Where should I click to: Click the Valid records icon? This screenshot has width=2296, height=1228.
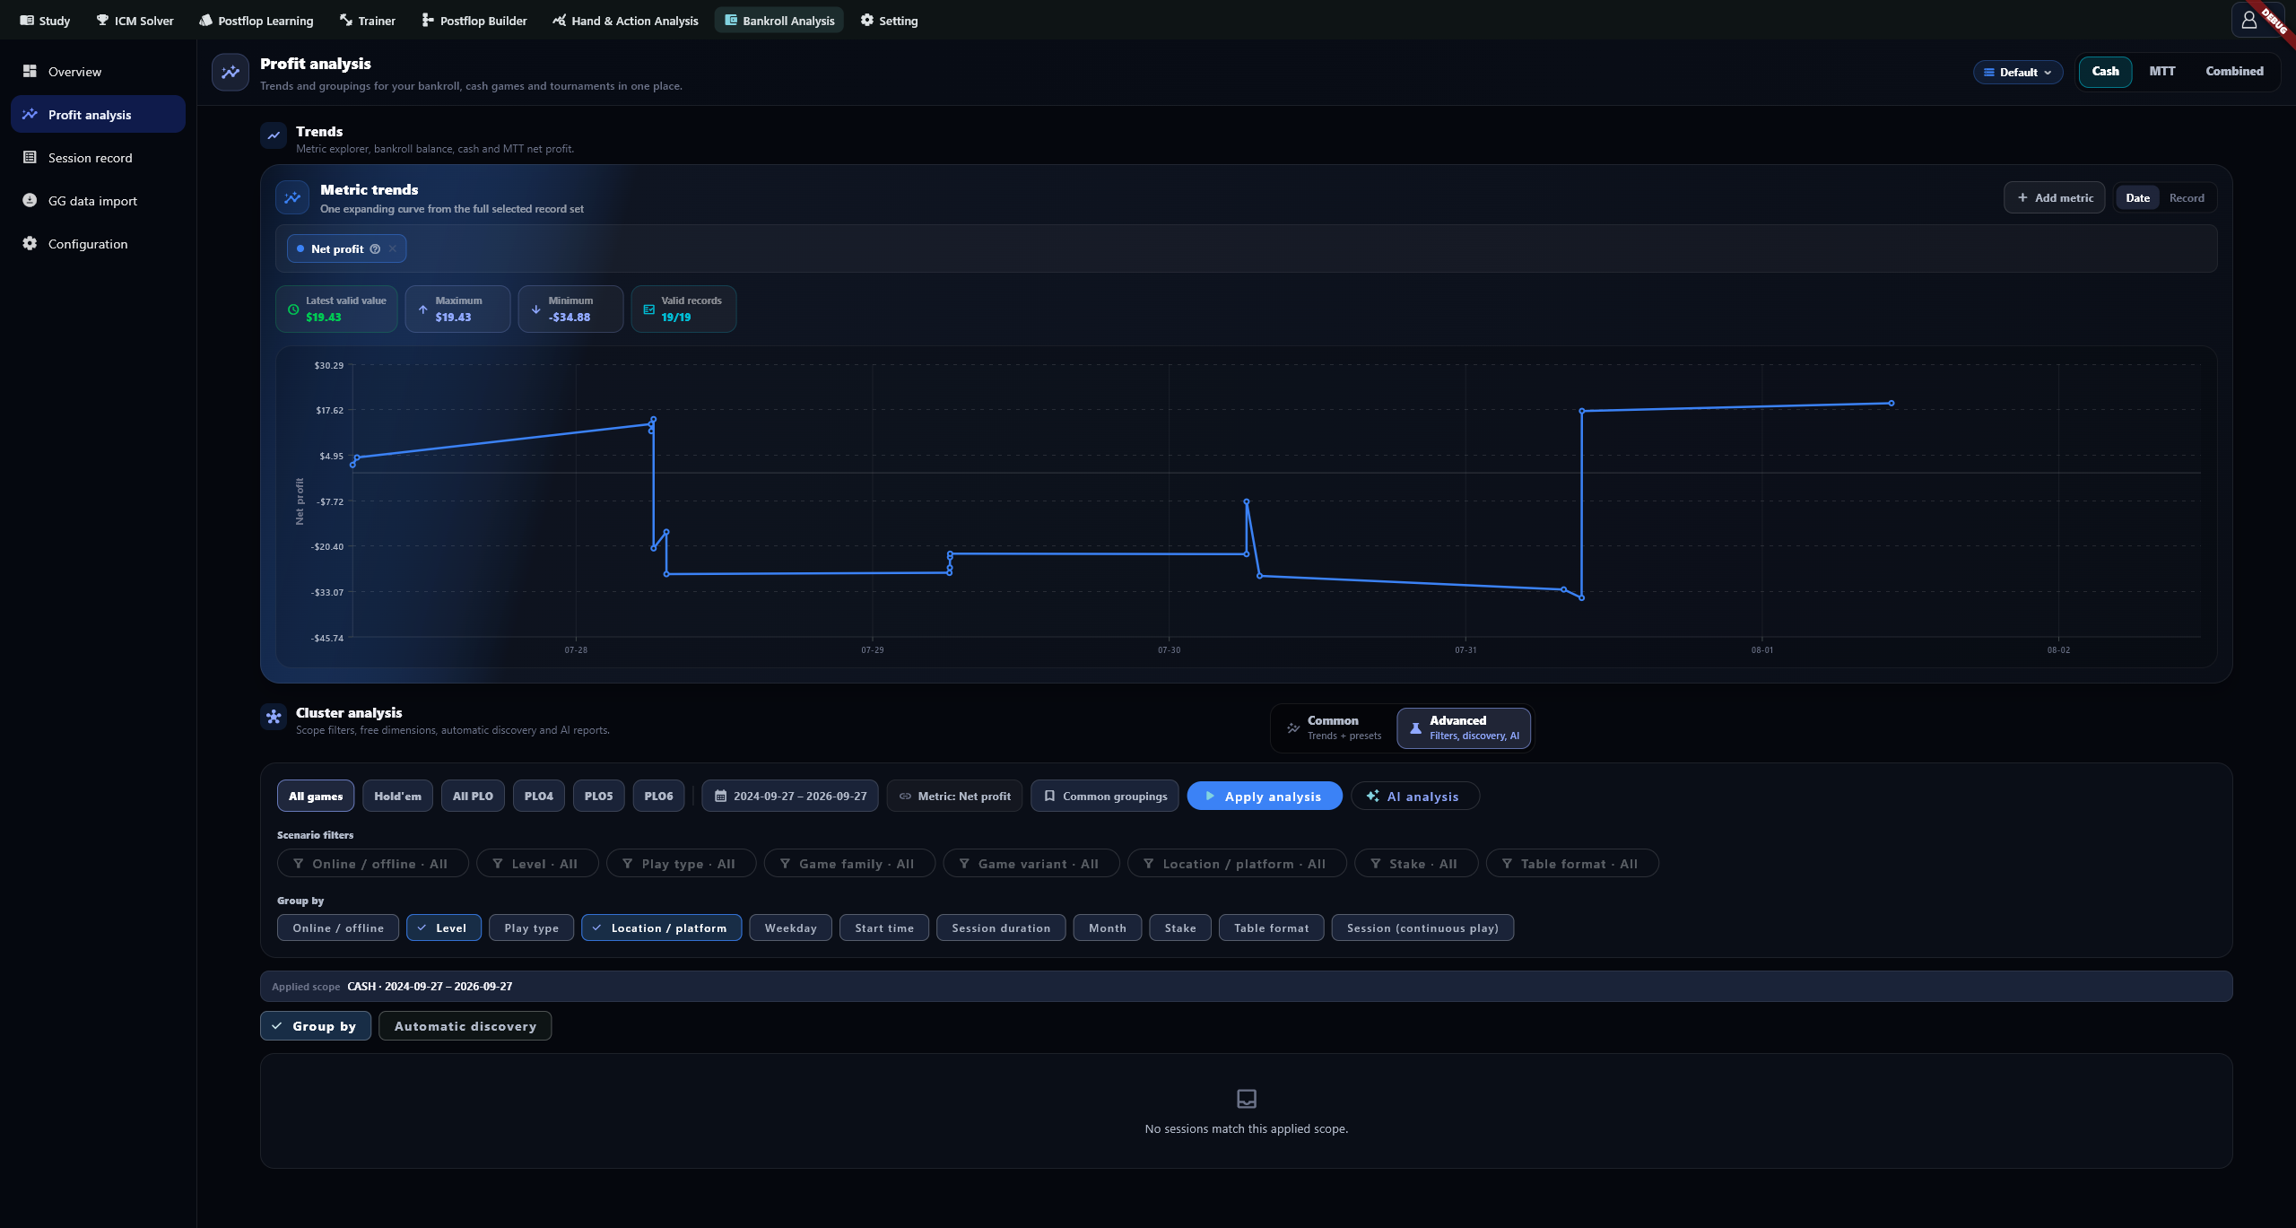[648, 309]
